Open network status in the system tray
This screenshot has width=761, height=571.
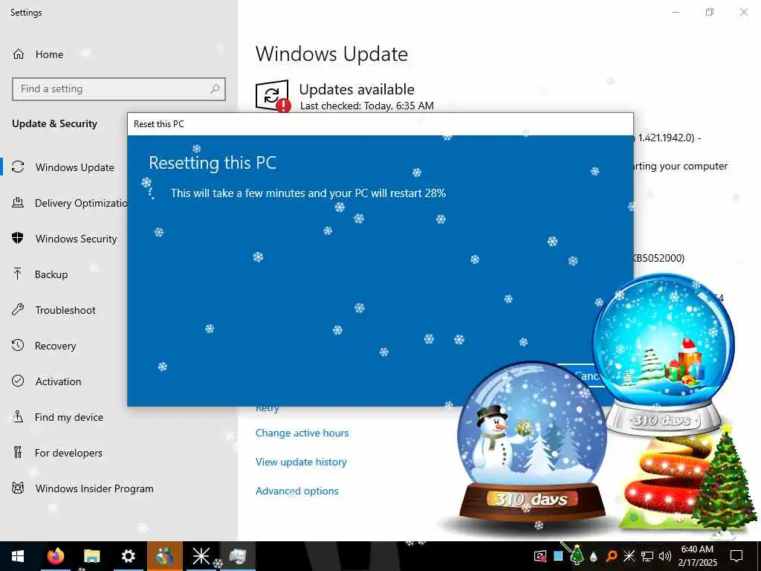tap(647, 556)
